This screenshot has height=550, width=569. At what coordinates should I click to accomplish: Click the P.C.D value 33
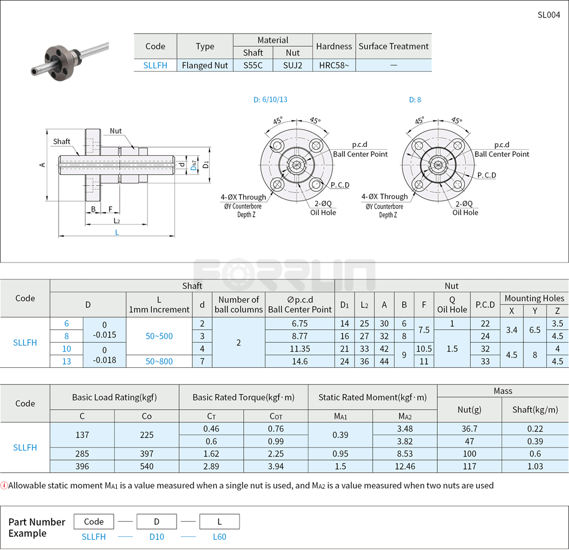[x=485, y=362]
